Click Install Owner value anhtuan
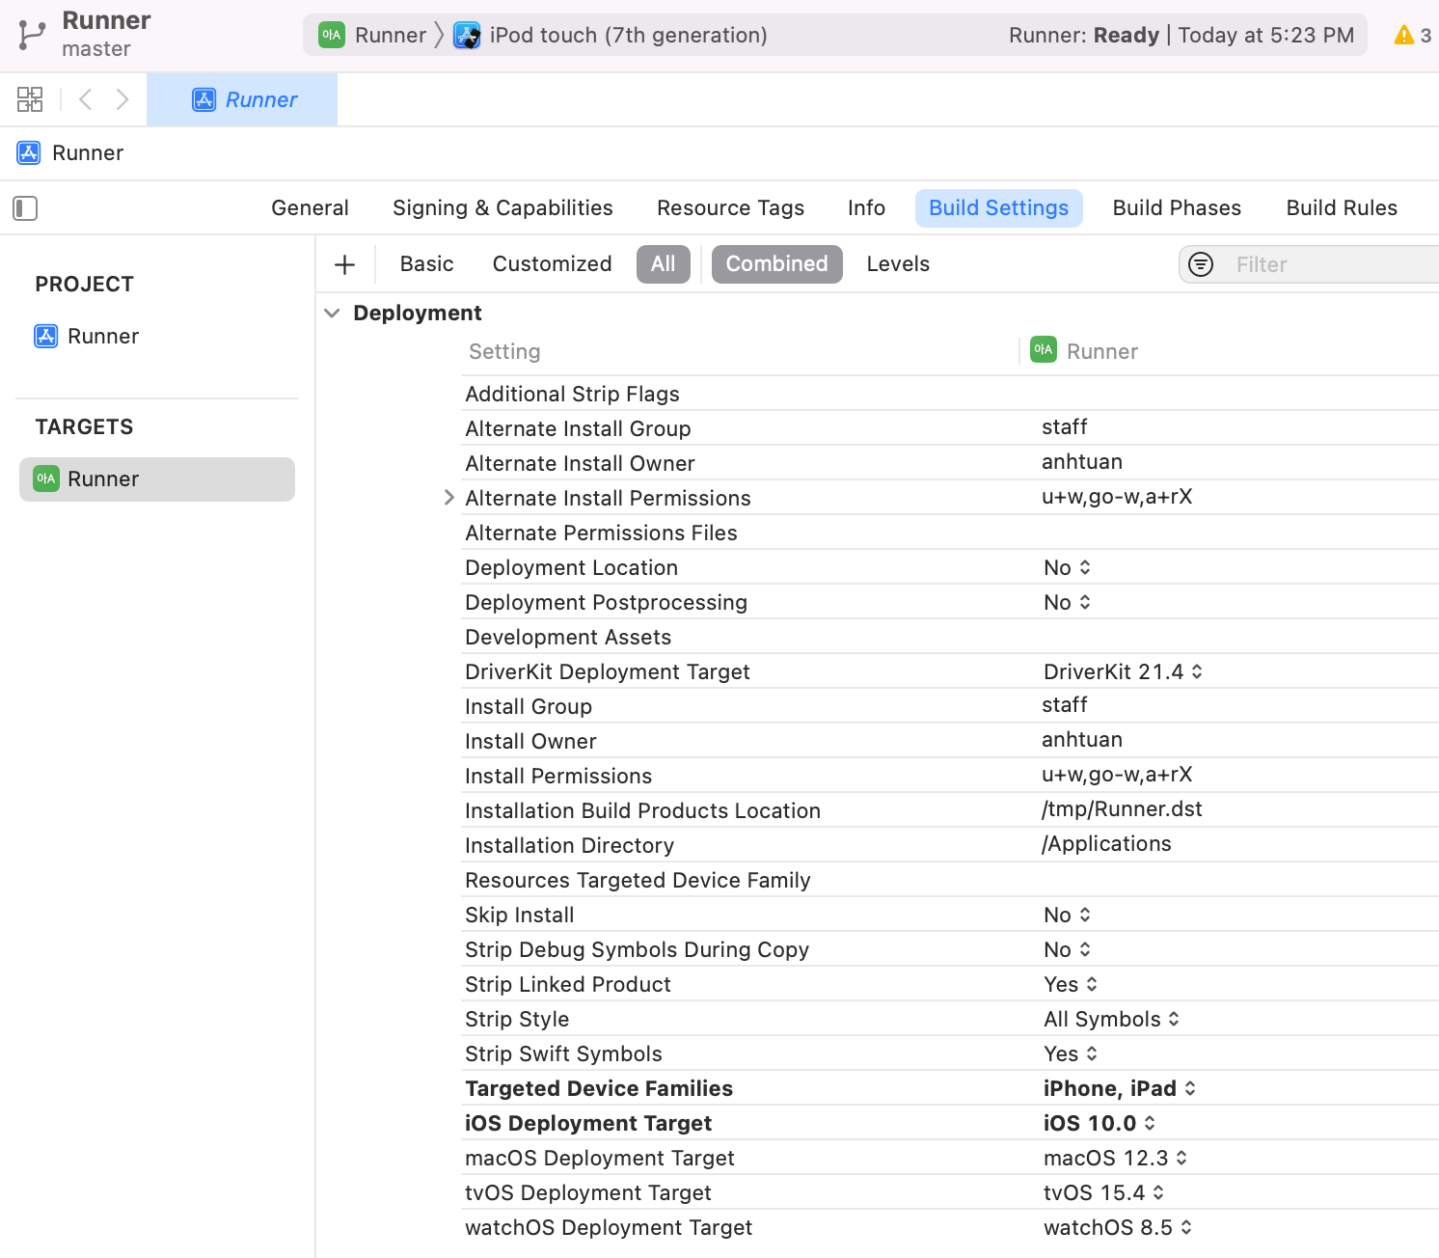 click(x=1082, y=740)
